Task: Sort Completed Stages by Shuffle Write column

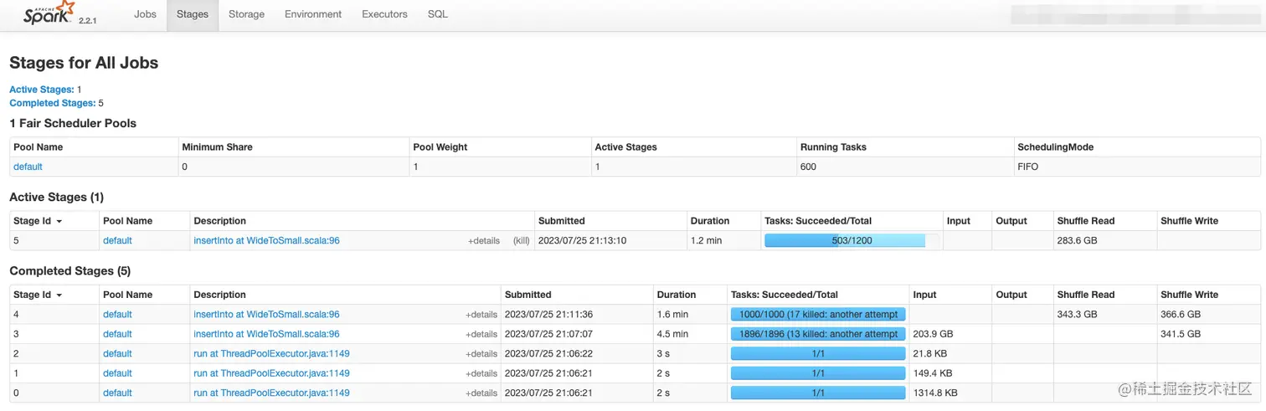Action: point(1189,295)
